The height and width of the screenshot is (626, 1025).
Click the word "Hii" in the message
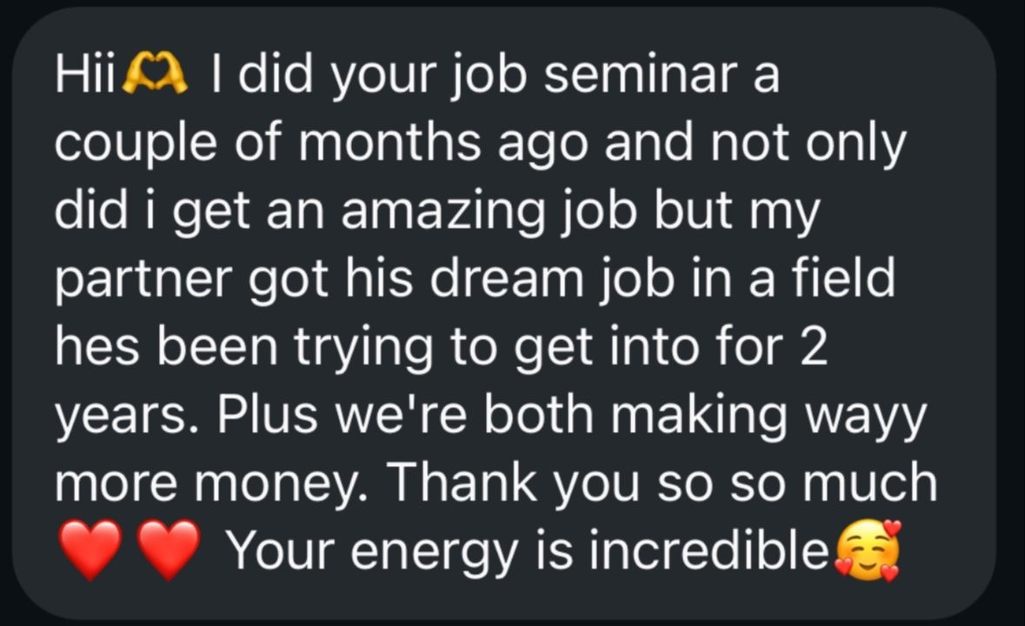click(x=85, y=76)
